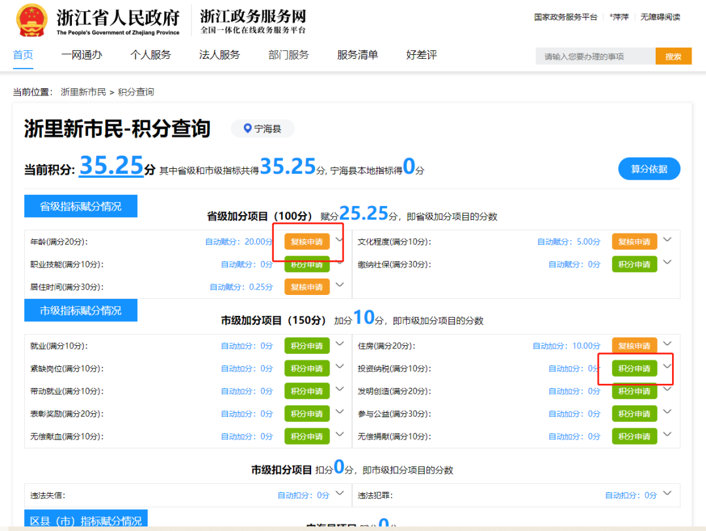Viewport: 706px width, 531px height.
Task: Open the 国家政务服务平台 link
Action: tap(565, 17)
